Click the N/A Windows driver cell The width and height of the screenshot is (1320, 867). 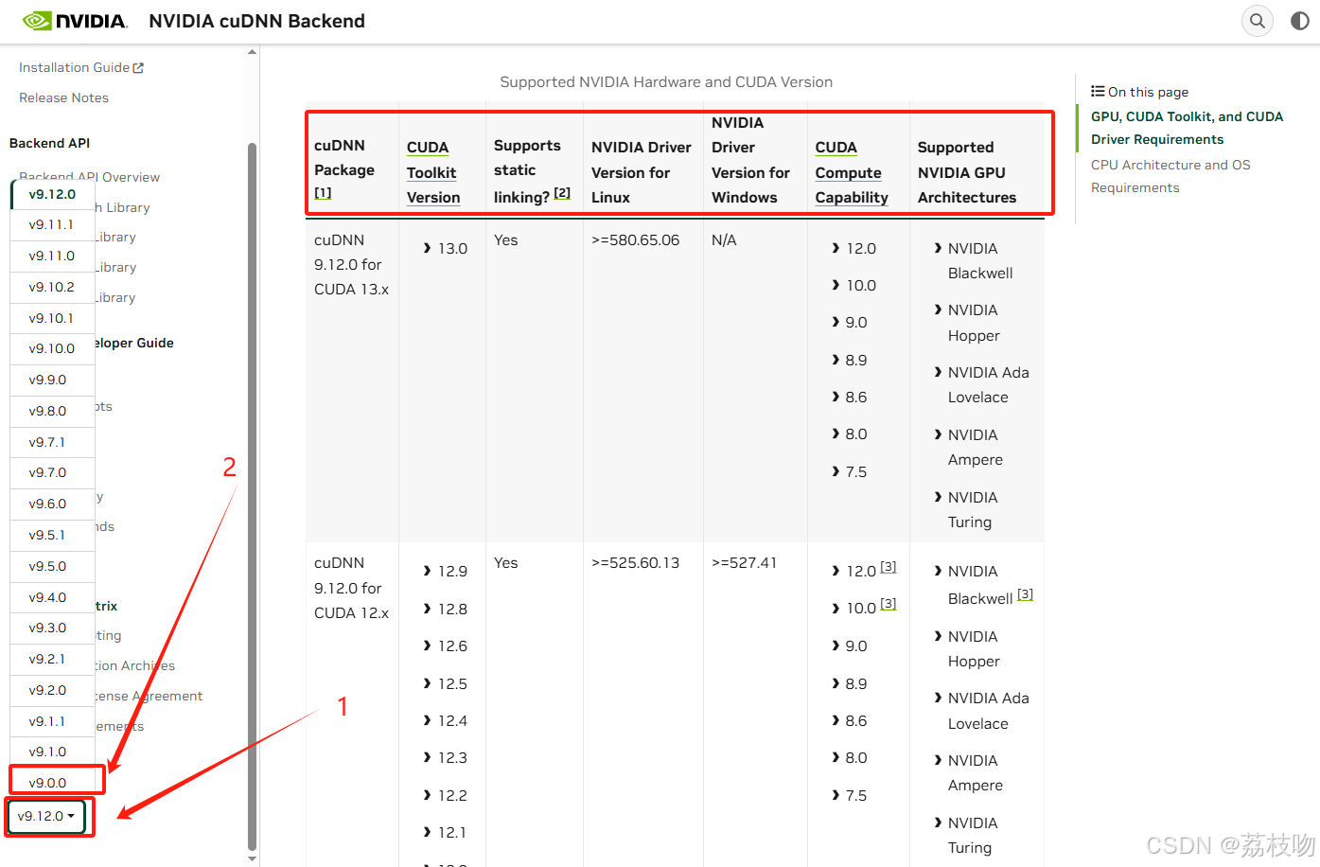coord(724,239)
